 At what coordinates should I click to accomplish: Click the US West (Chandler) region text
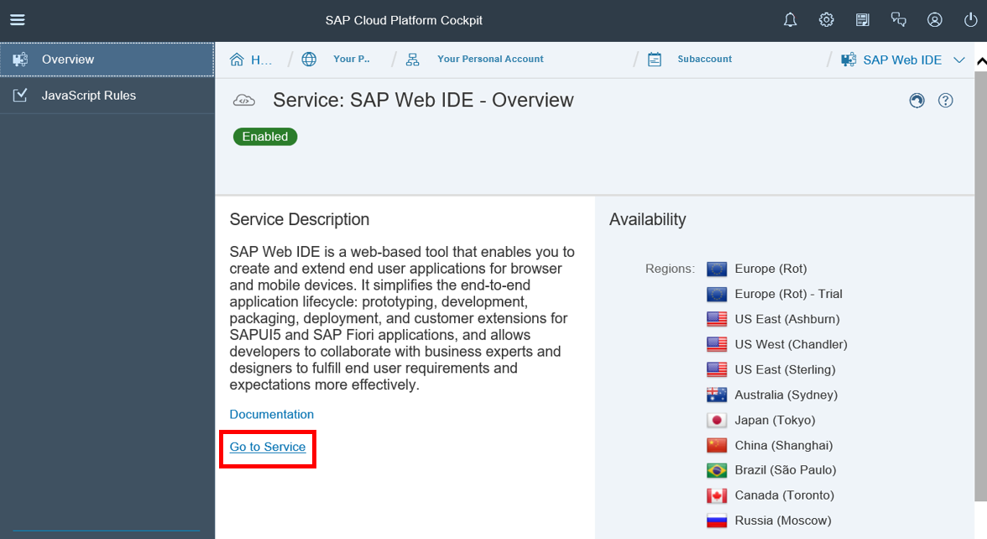(791, 344)
